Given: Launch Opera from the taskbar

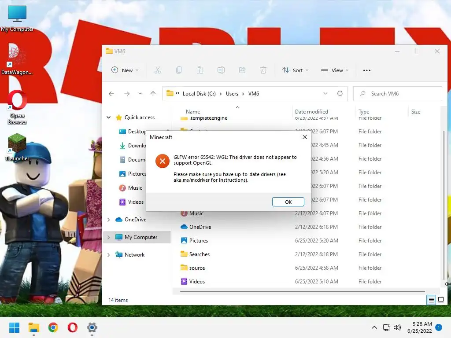Looking at the screenshot, I should click(x=73, y=327).
